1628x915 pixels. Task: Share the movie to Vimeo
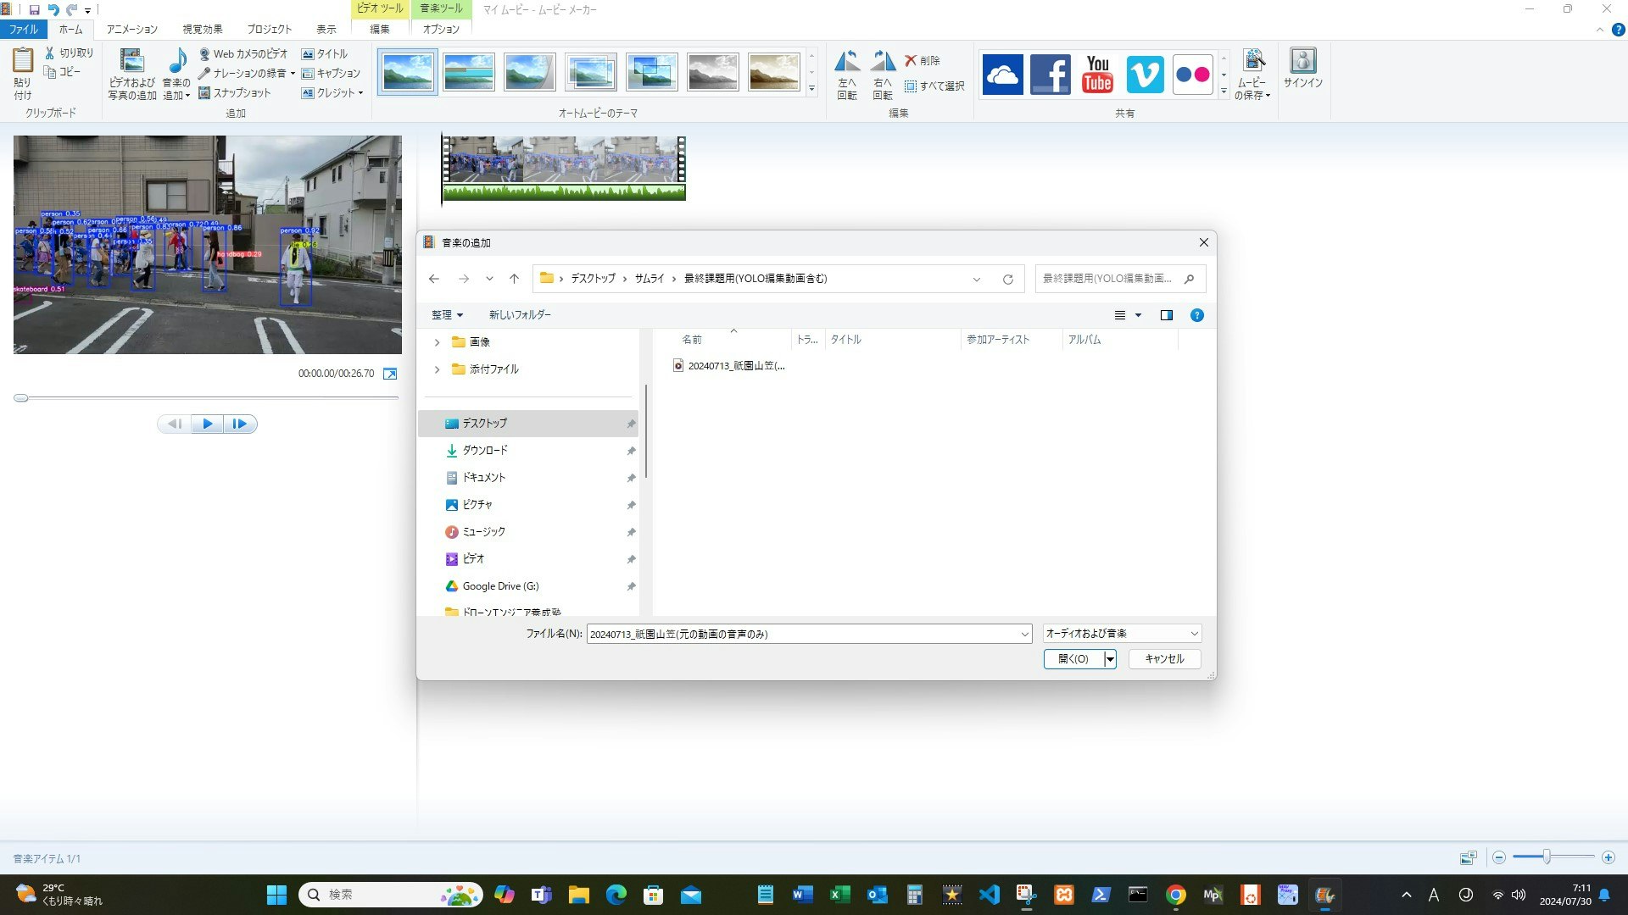click(x=1145, y=75)
